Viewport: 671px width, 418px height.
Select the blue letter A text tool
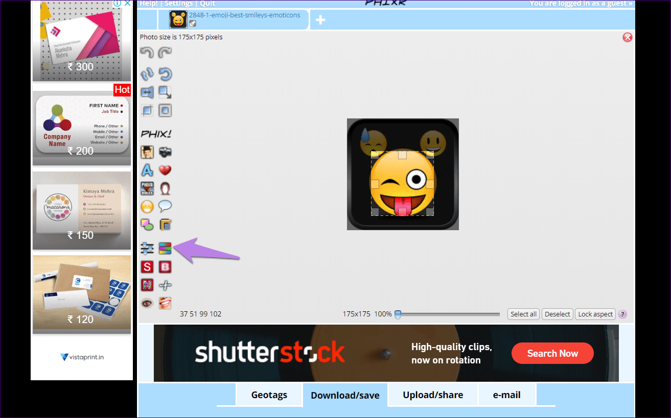(x=147, y=170)
